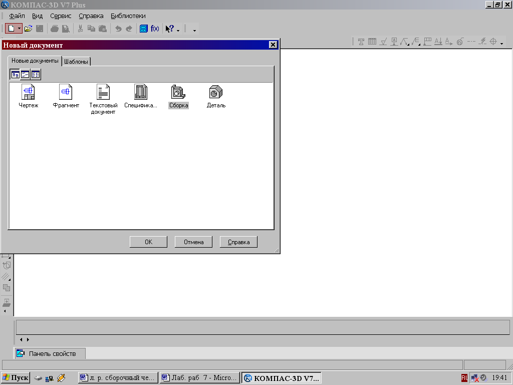Switch to large icons view mode

pos(15,74)
